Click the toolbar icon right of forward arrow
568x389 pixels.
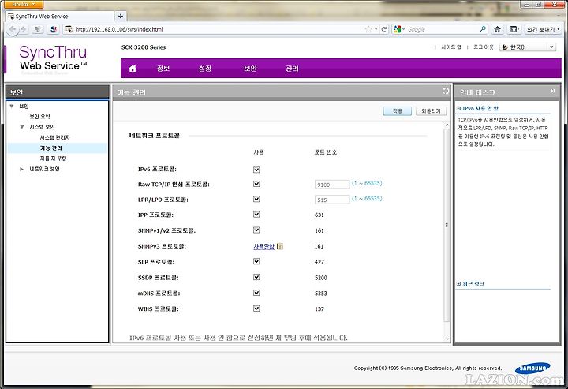point(38,29)
